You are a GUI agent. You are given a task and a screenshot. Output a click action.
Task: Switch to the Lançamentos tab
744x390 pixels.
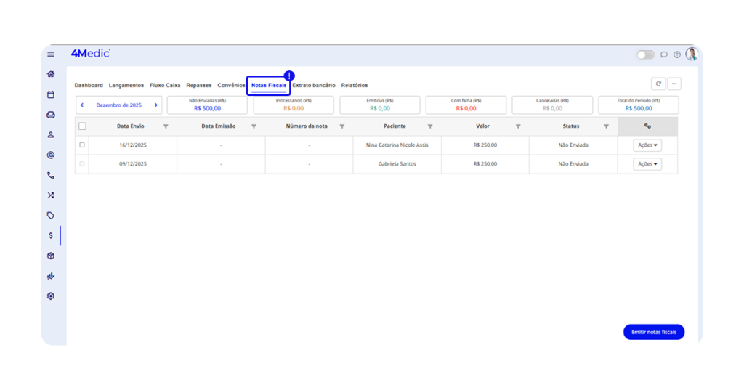126,86
